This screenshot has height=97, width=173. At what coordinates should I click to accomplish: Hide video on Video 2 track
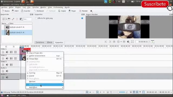click(11, 58)
